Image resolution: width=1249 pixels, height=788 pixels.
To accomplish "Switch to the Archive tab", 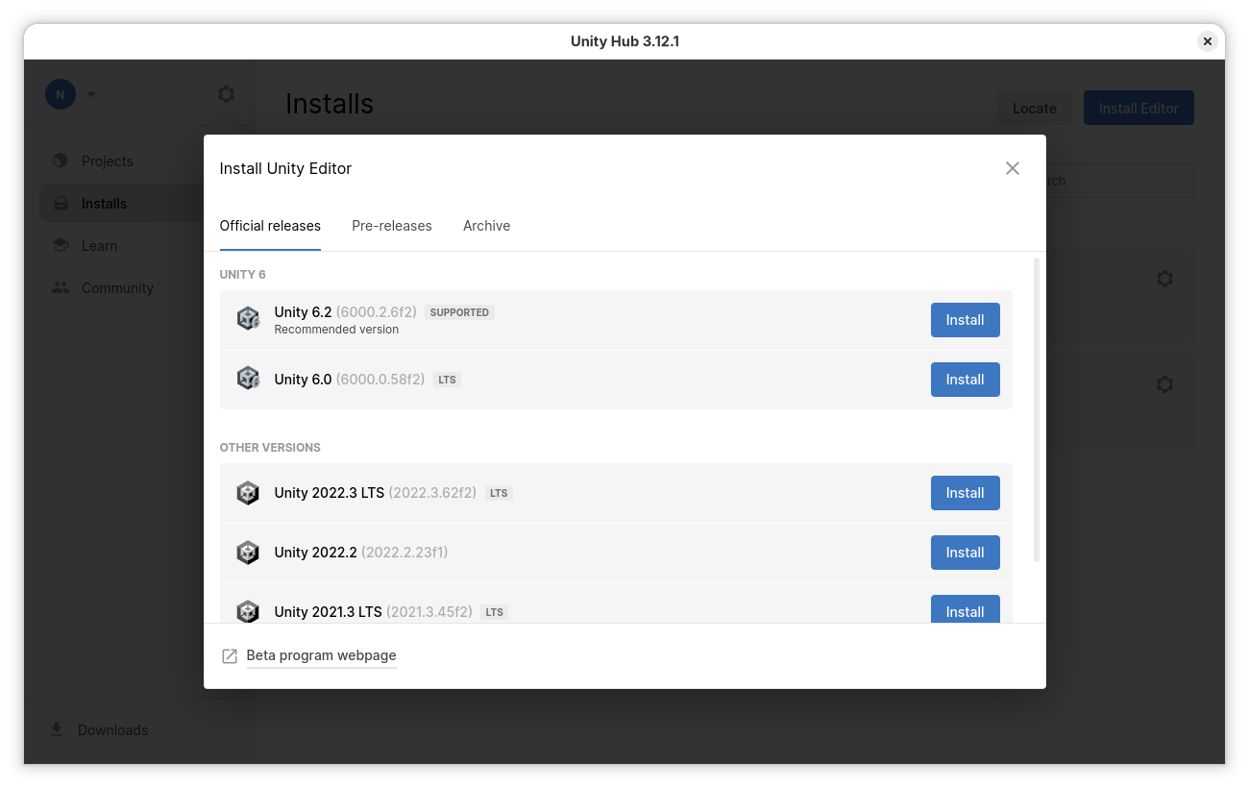I will pos(486,226).
